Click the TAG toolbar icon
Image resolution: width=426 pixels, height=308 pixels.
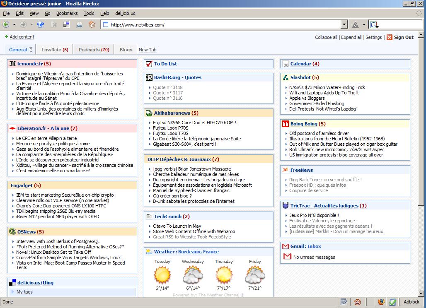point(79,25)
